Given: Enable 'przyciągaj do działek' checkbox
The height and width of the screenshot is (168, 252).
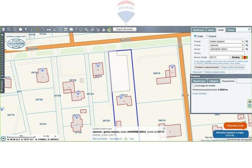Looking at the screenshot, I should pos(194,86).
